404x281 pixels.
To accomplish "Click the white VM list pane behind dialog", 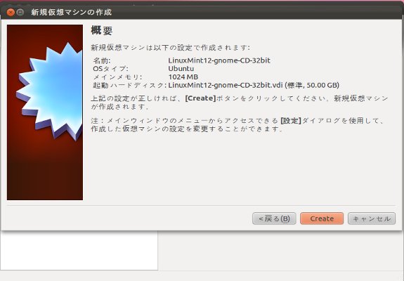I will coord(79,250).
